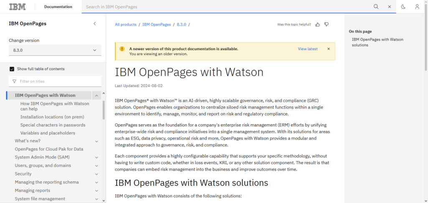
Task: Click the search magnifier icon
Action: (376, 7)
